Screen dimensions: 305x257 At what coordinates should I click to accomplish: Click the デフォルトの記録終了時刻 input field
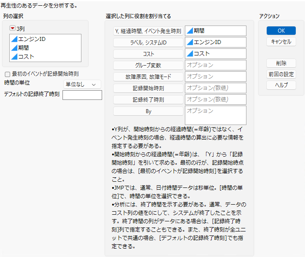(x=82, y=95)
